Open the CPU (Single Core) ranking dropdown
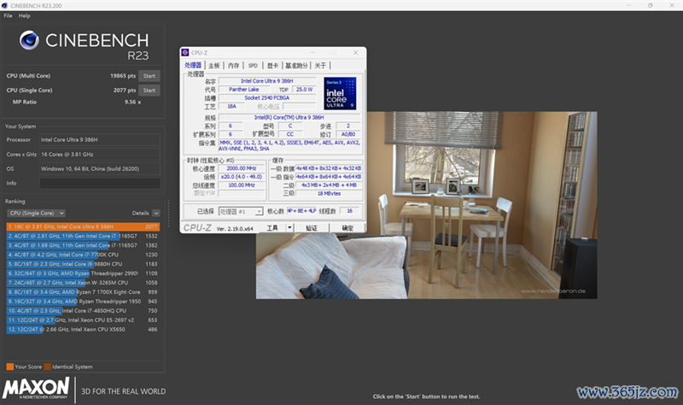This screenshot has width=683, height=405. tap(36, 214)
